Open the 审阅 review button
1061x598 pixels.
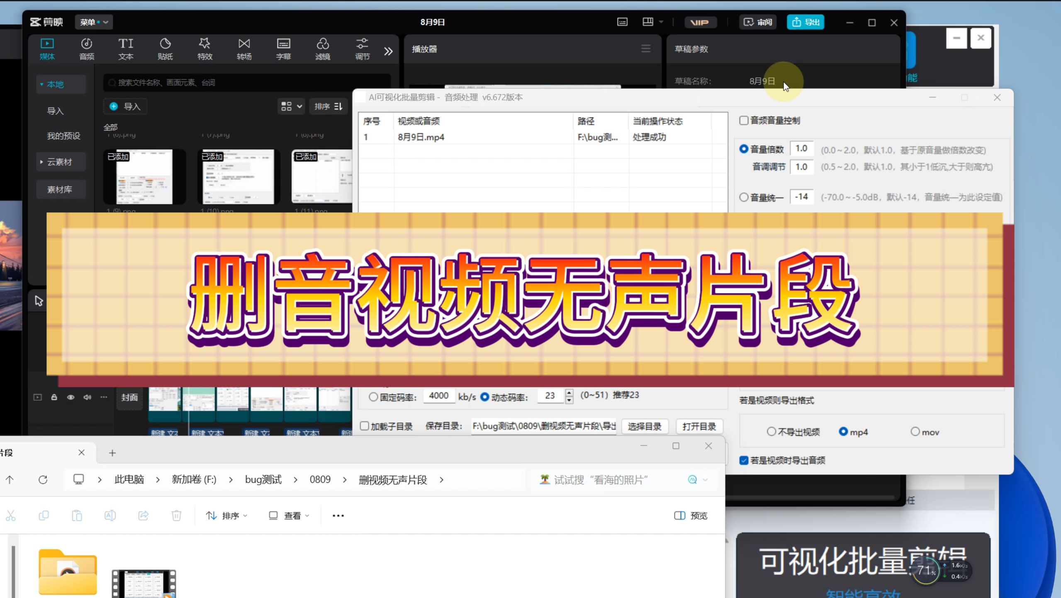click(x=757, y=22)
